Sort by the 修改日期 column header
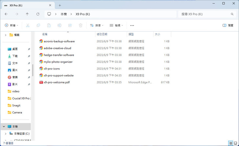This screenshot has height=146, width=239. pos(102,34)
